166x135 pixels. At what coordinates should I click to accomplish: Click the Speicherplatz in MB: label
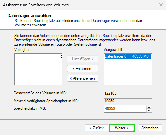pyautogui.click(x=30, y=108)
